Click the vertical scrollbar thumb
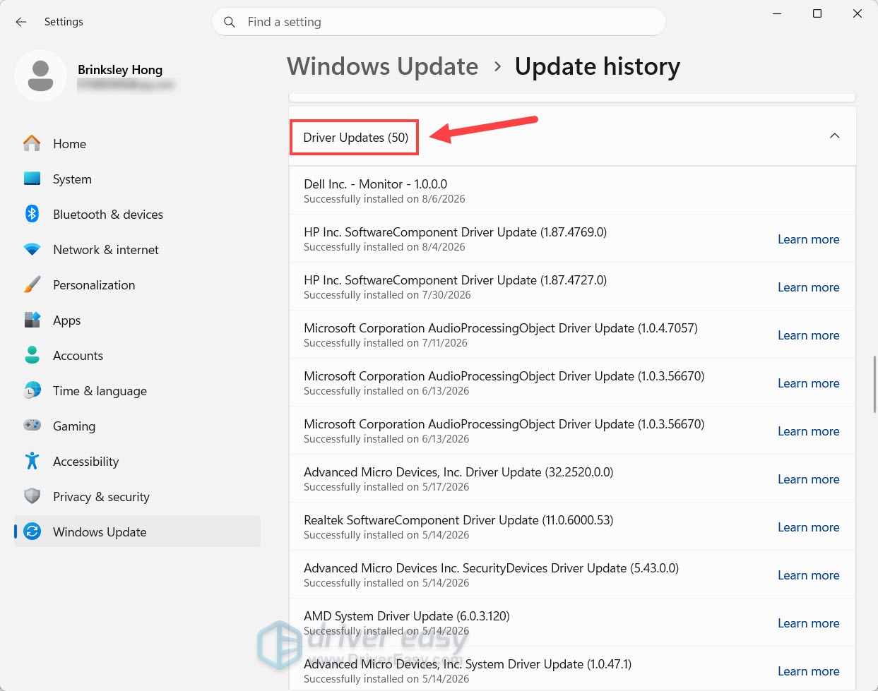 (874, 384)
